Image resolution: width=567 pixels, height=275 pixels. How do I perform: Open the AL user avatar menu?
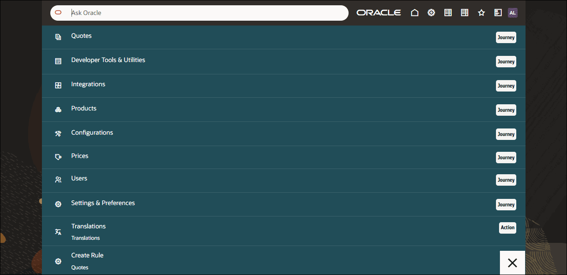pyautogui.click(x=512, y=12)
